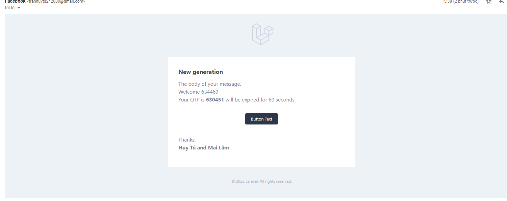Click the number 634469 after Welcome
The height and width of the screenshot is (201, 507).
210,92
